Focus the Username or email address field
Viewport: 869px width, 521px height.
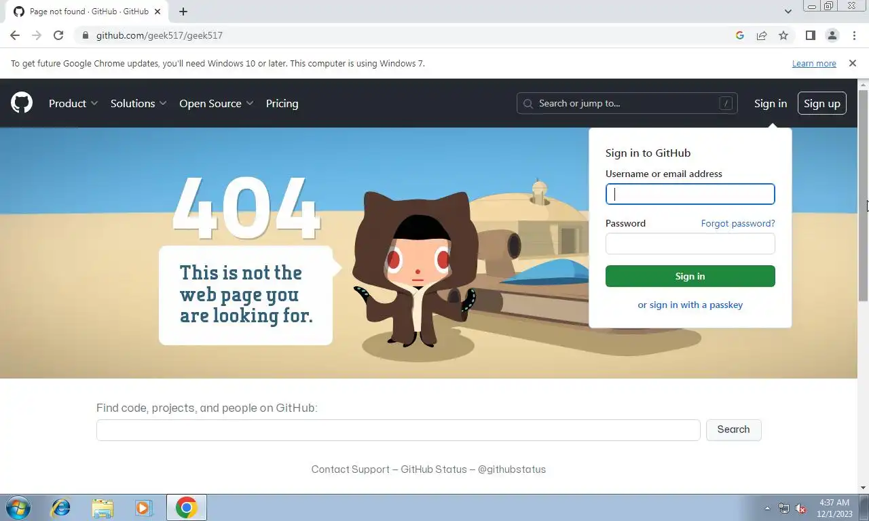[x=690, y=194]
